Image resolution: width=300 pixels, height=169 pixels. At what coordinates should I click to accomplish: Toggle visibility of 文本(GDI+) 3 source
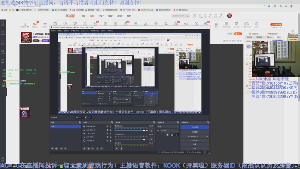point(107,130)
